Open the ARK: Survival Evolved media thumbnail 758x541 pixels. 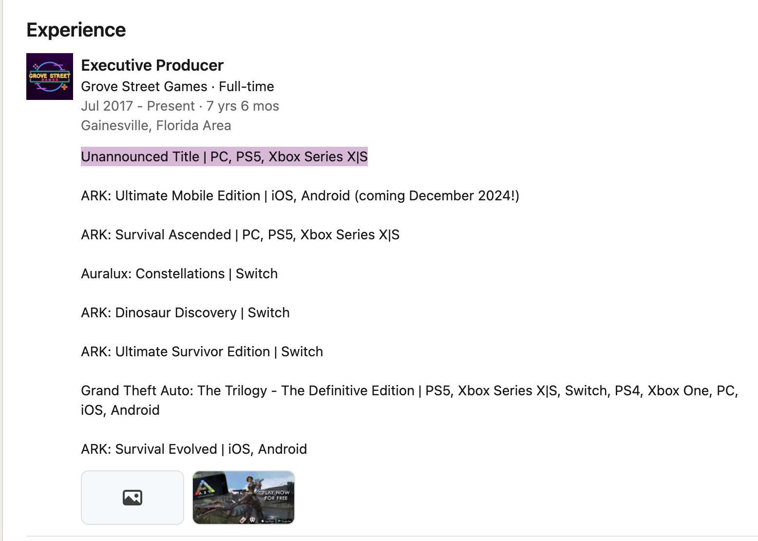(x=243, y=498)
